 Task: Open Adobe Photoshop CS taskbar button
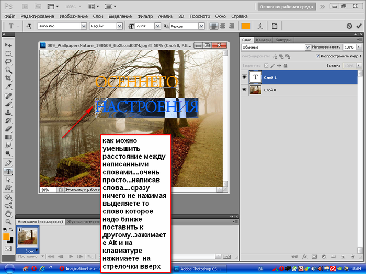pyautogui.click(x=200, y=269)
